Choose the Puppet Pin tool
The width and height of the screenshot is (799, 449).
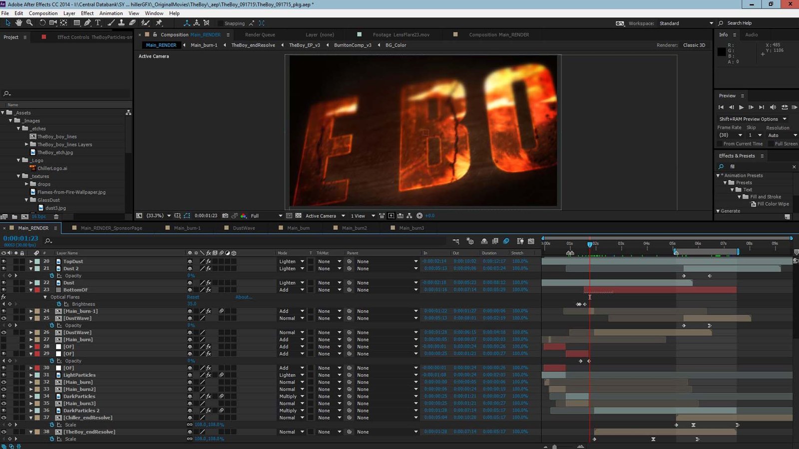point(159,23)
